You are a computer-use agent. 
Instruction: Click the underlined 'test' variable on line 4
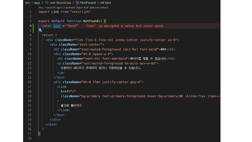coord(57,26)
